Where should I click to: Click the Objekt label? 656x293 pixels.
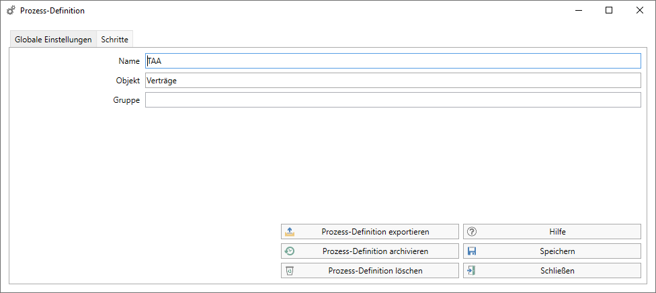128,81
